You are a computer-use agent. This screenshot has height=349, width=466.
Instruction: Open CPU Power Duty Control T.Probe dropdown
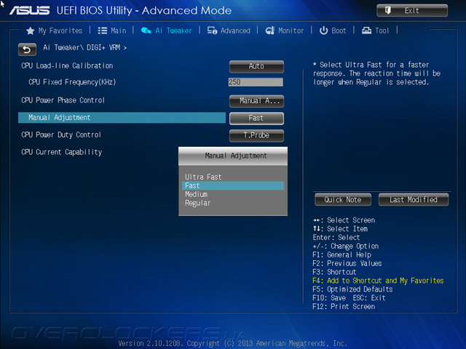[256, 135]
